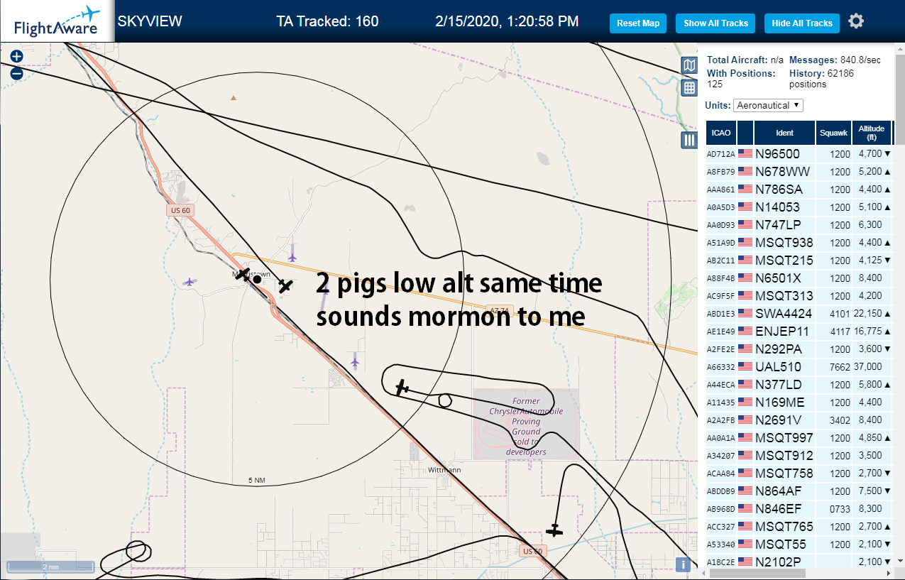This screenshot has width=905, height=580.
Task: Click Reset Map button
Action: [x=638, y=23]
